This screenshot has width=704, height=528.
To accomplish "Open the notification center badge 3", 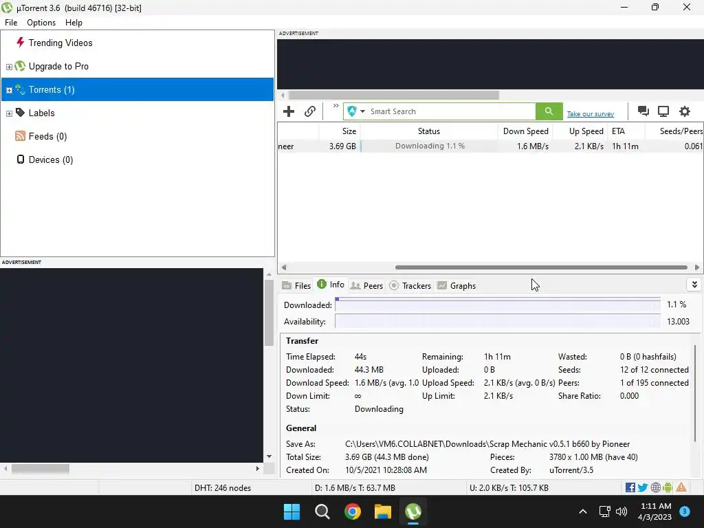I will 685,511.
